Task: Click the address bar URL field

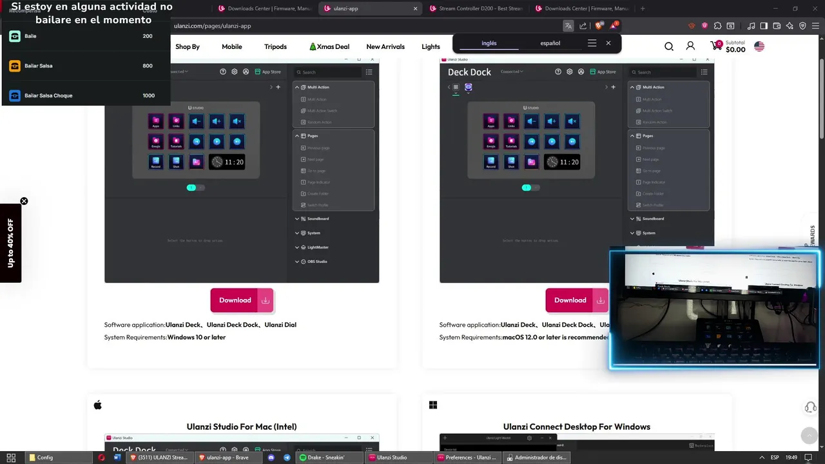Action: tap(364, 26)
